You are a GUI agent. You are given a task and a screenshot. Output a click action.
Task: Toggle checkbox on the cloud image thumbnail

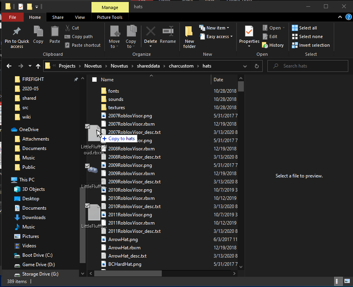point(88,166)
